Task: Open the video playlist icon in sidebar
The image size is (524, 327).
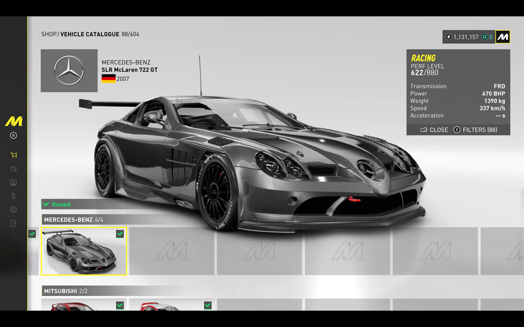Action: coord(14,182)
